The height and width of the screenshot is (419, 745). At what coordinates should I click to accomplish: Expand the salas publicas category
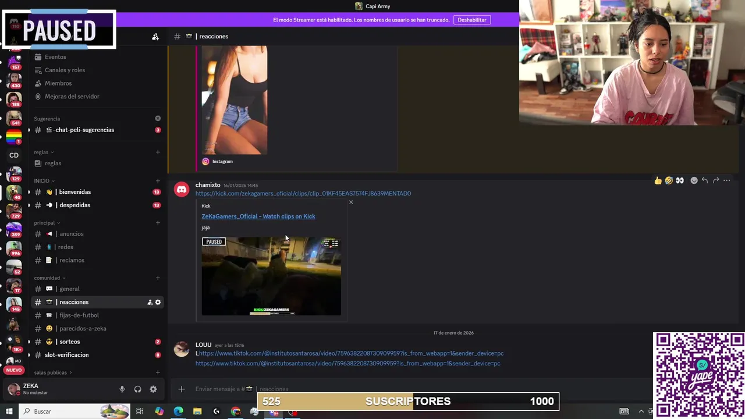(53, 372)
